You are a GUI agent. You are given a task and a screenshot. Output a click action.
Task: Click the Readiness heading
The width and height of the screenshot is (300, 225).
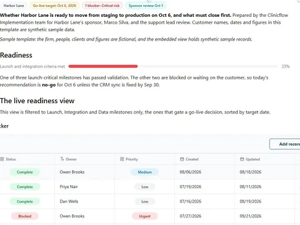point(16,55)
